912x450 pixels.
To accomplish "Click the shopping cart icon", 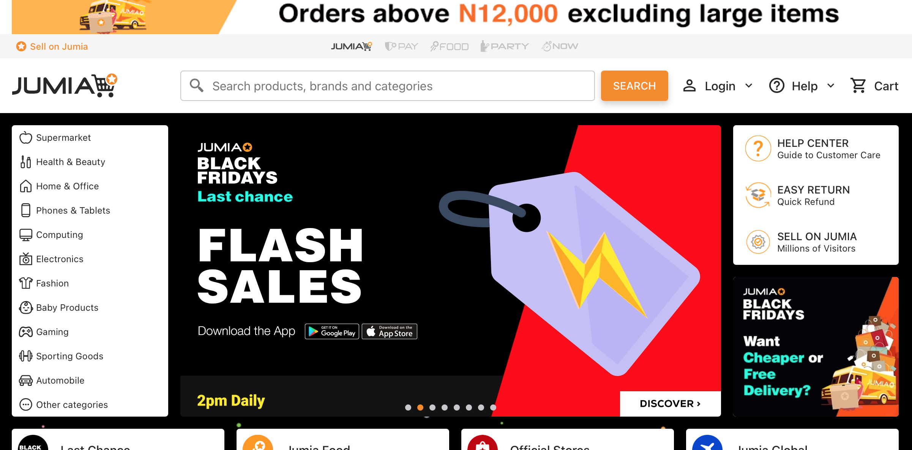I will [x=858, y=86].
